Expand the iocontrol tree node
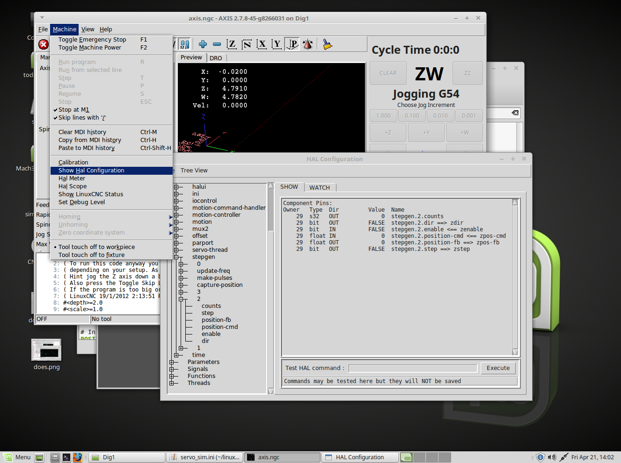The width and height of the screenshot is (621, 463). click(176, 201)
